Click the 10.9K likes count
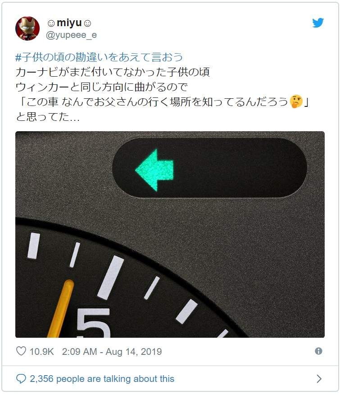 coord(42,351)
